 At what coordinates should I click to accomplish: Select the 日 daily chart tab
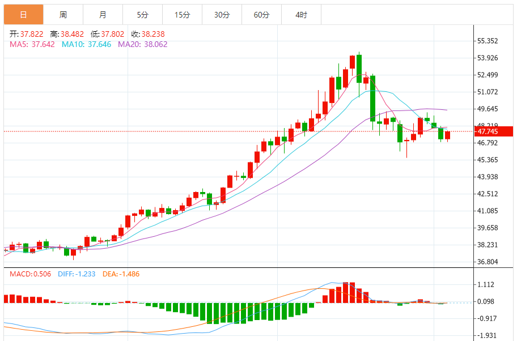(23, 15)
